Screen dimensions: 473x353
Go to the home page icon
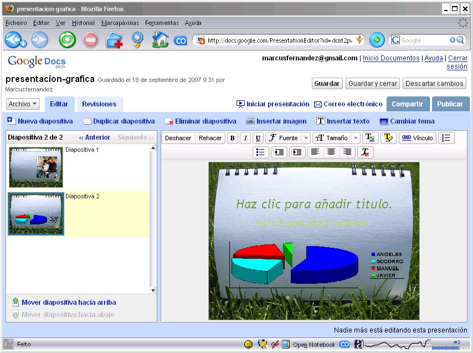[x=160, y=40]
